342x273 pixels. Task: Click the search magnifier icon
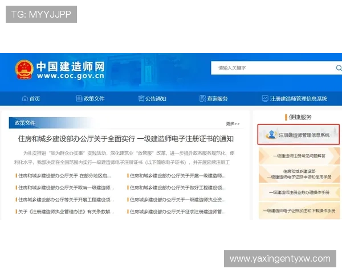339,68
